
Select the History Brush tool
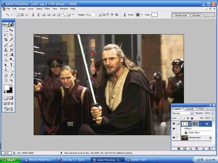coord(11,50)
